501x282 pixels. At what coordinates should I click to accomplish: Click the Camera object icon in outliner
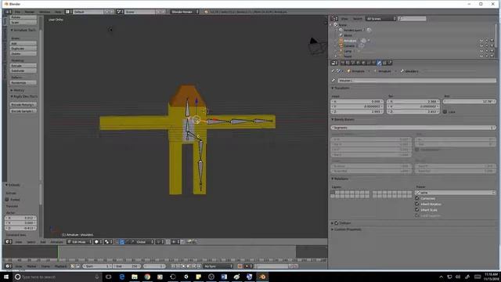pyautogui.click(x=341, y=45)
